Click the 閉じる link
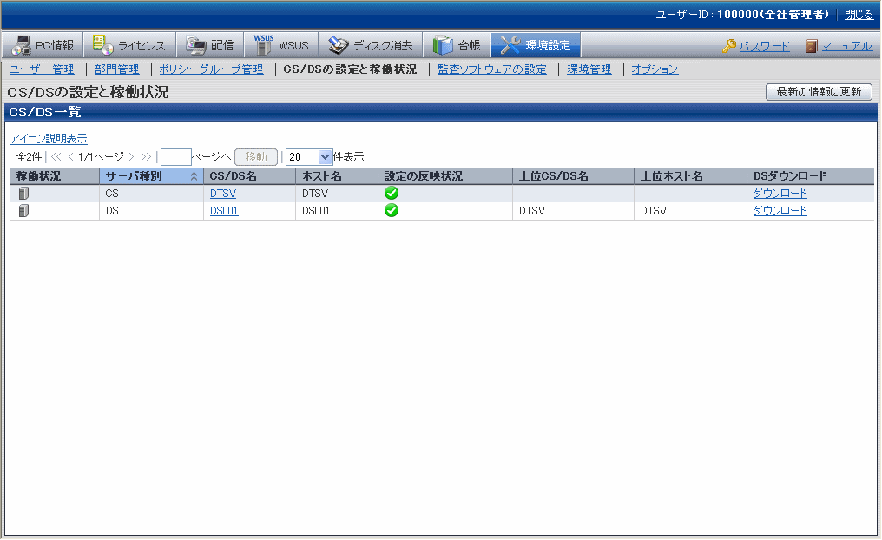Screen dimensions: 882x540 coord(859,15)
